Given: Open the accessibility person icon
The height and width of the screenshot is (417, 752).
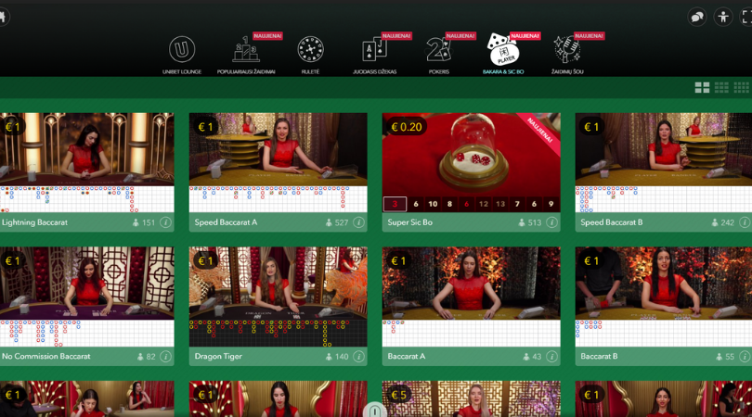Looking at the screenshot, I should 723,18.
